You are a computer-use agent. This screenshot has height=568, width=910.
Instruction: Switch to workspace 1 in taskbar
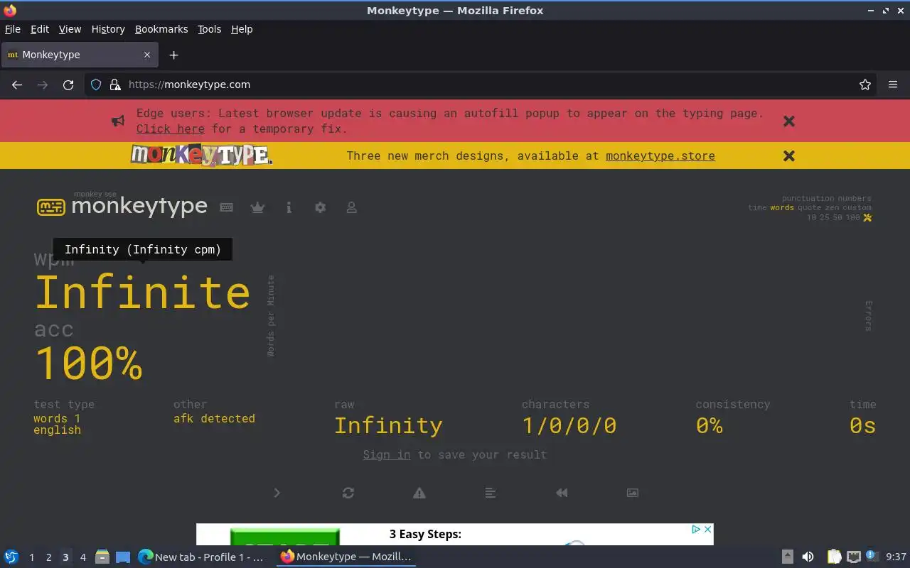31,557
